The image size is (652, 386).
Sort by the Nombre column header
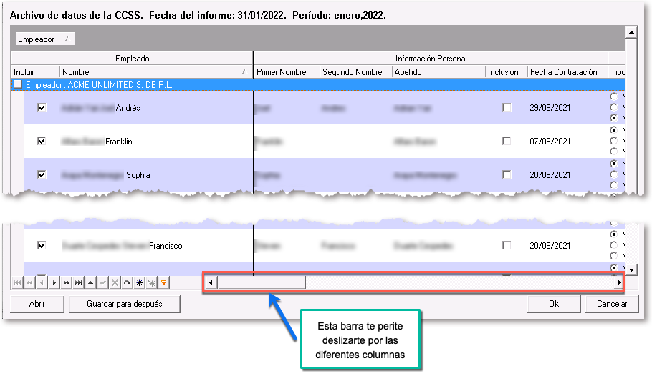pyautogui.click(x=156, y=72)
